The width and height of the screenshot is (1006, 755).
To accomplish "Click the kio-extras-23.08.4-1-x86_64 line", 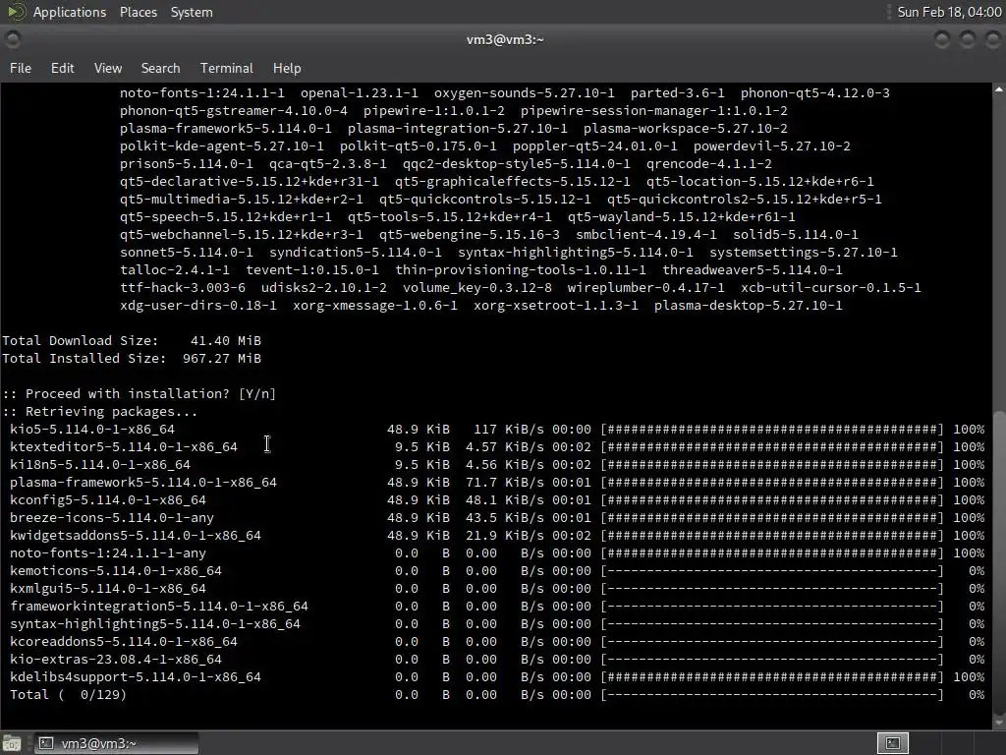I will coord(496,659).
